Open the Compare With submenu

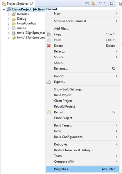(x=83, y=162)
